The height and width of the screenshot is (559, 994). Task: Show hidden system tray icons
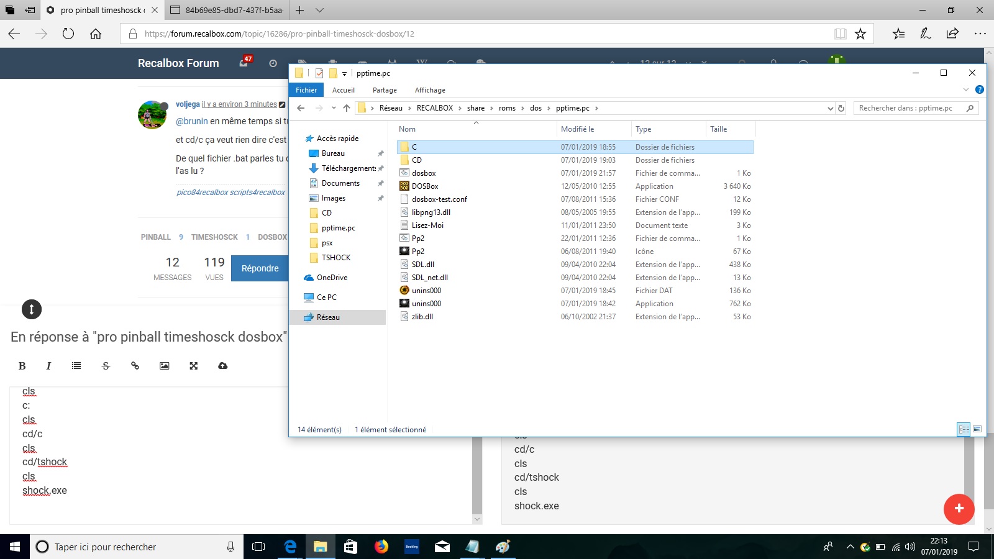click(x=850, y=547)
